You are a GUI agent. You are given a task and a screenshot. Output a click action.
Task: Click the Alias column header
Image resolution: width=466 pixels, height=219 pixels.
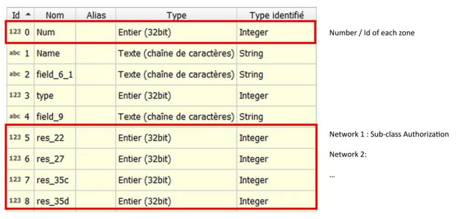click(96, 15)
